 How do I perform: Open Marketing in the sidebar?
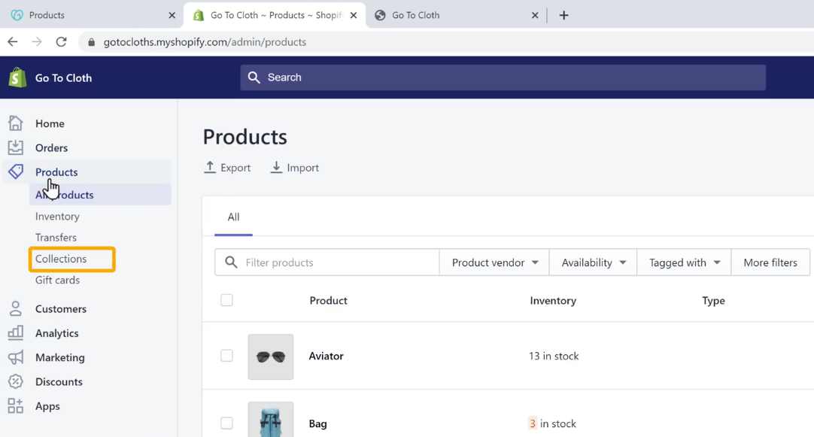59,357
